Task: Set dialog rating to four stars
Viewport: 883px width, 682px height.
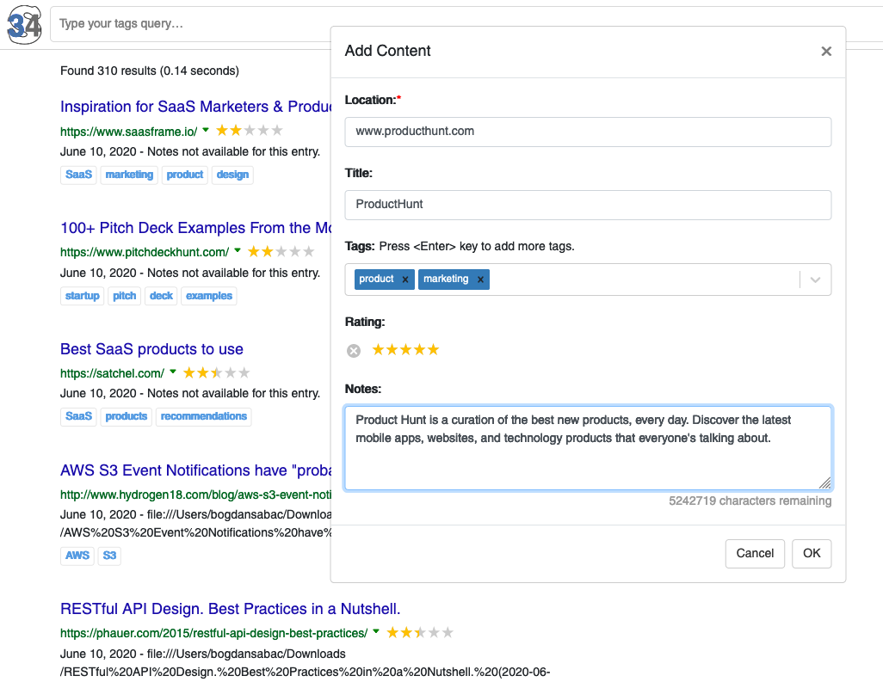Action: 419,350
